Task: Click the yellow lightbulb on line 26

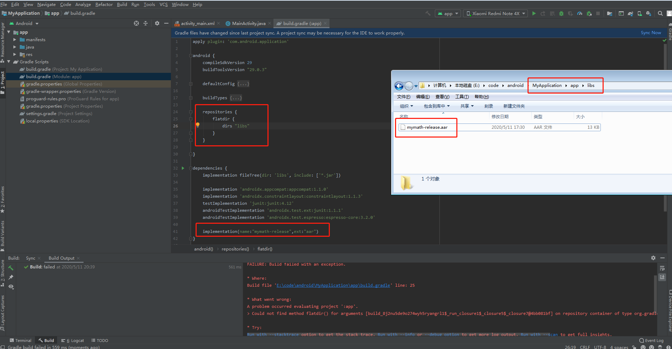Action: coord(198,125)
